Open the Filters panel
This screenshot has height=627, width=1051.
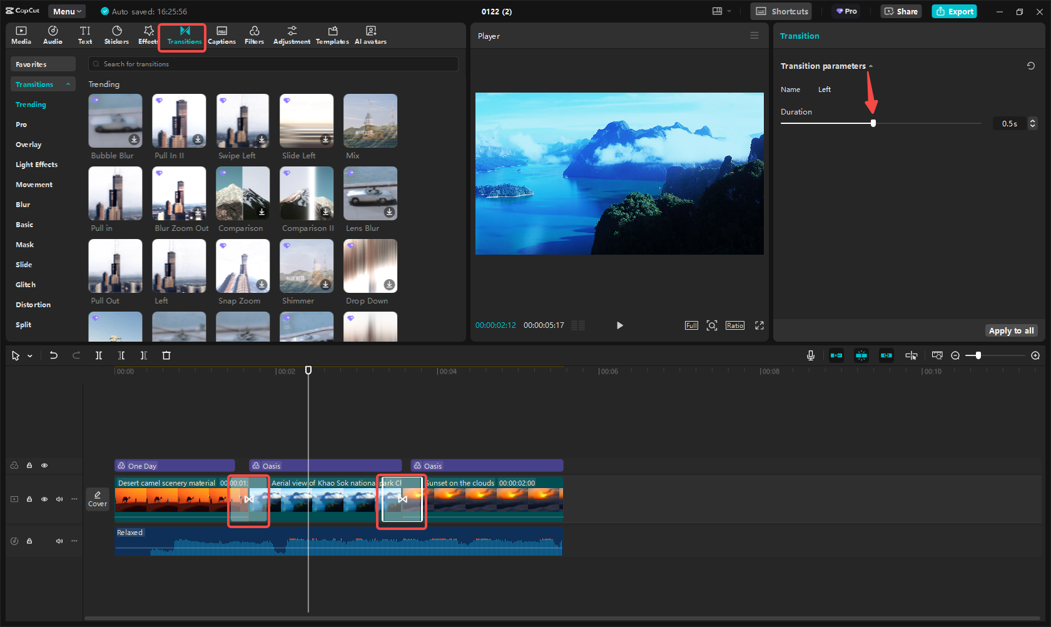(254, 34)
